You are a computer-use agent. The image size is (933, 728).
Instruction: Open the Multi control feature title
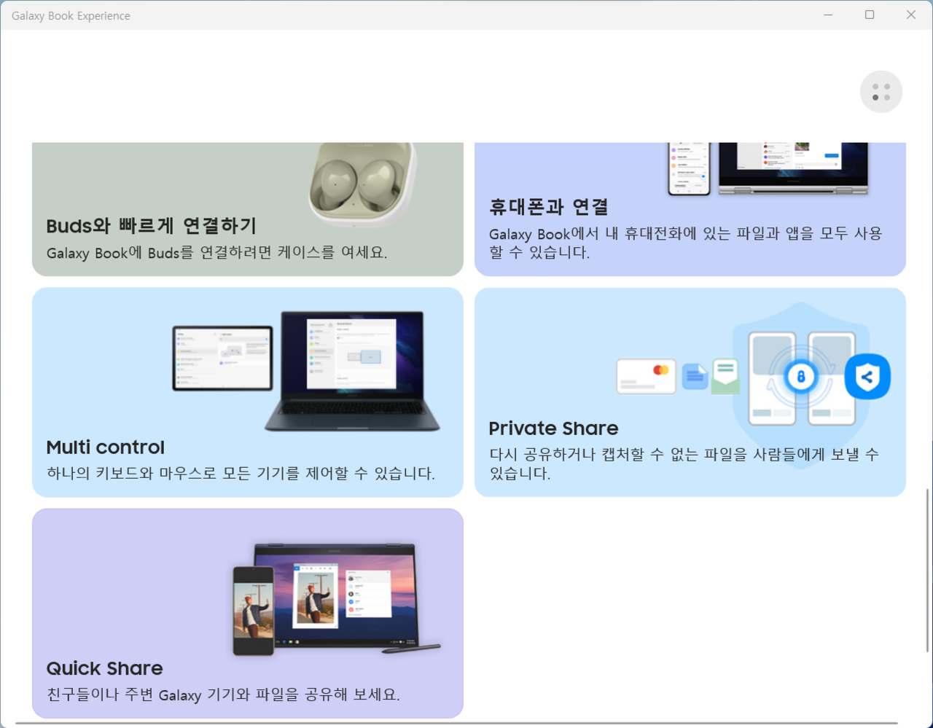[x=106, y=447]
